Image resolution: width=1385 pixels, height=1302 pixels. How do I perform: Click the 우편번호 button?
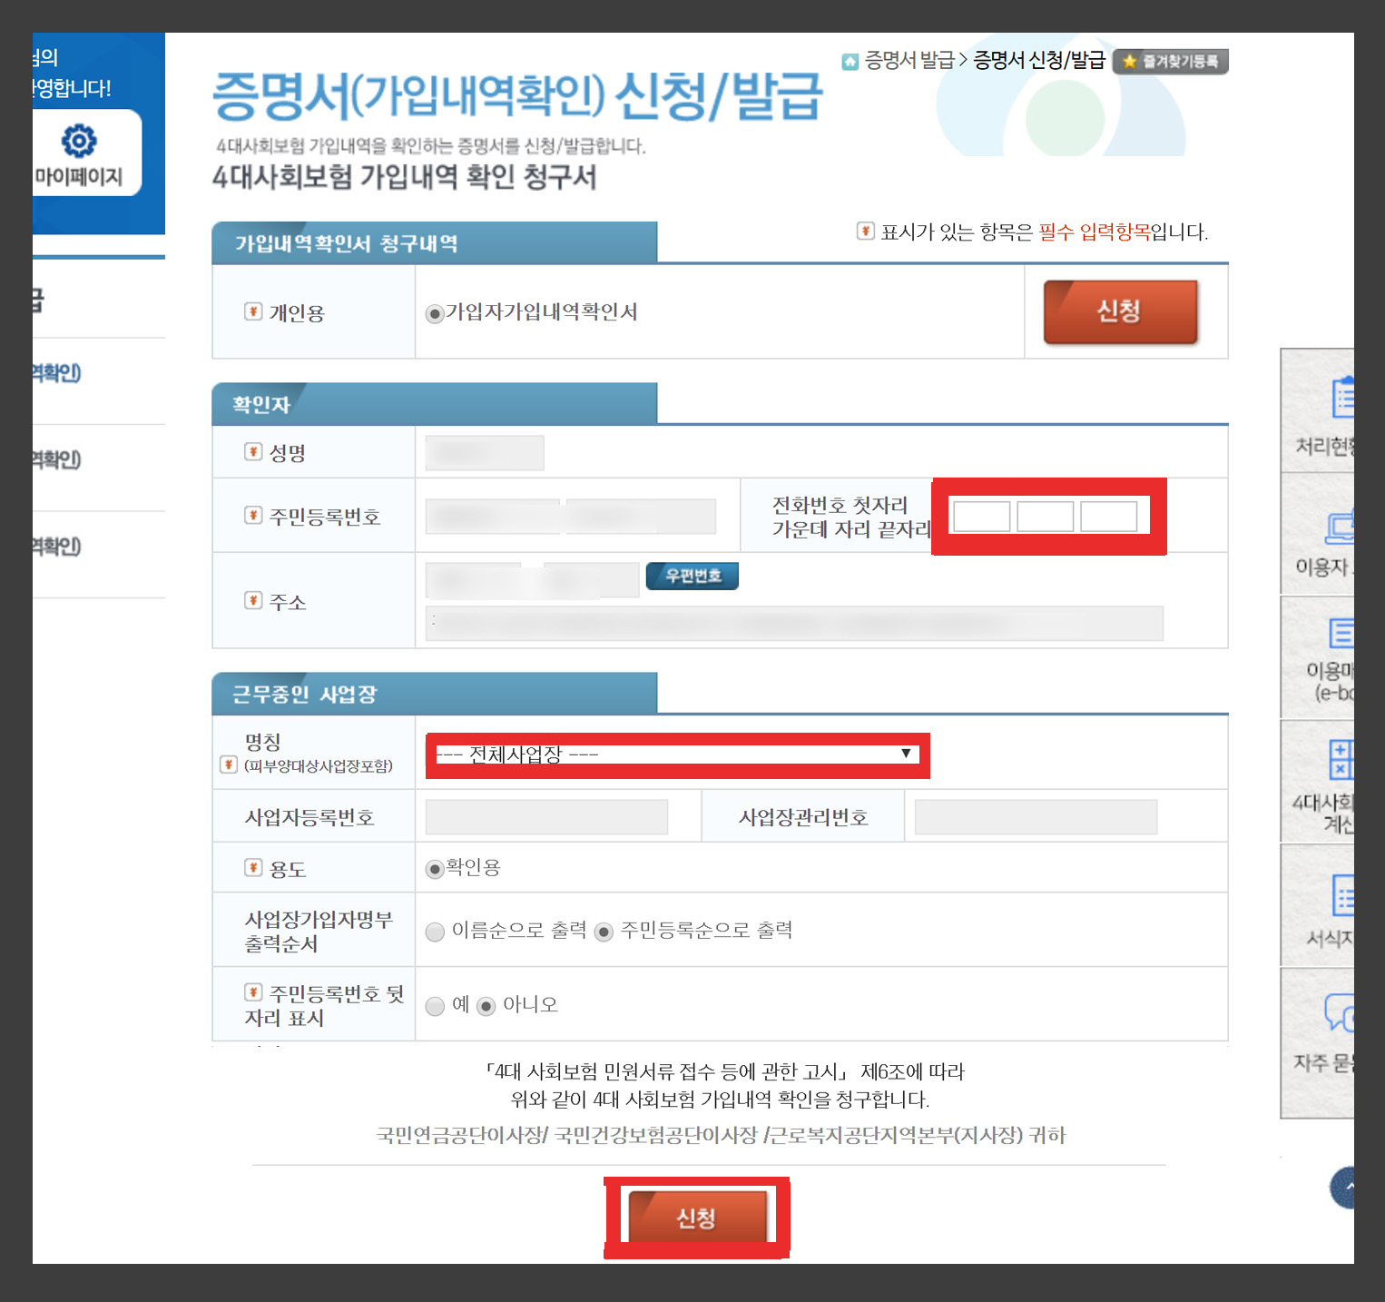(692, 576)
